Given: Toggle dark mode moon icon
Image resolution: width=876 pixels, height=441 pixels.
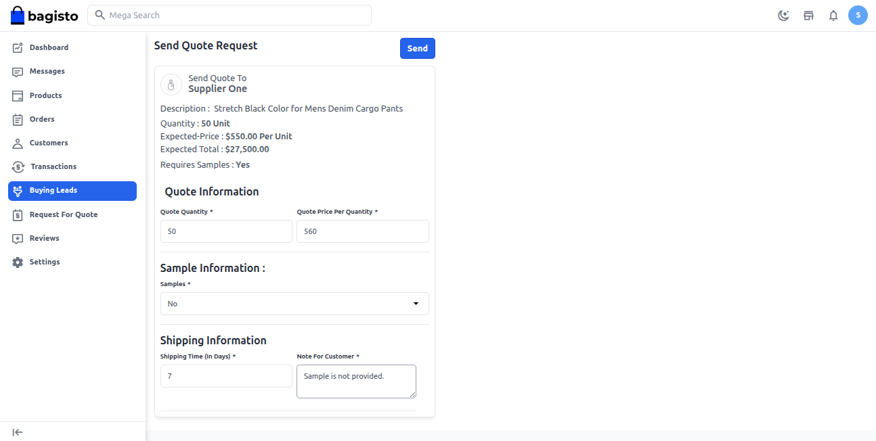Looking at the screenshot, I should [x=783, y=16].
